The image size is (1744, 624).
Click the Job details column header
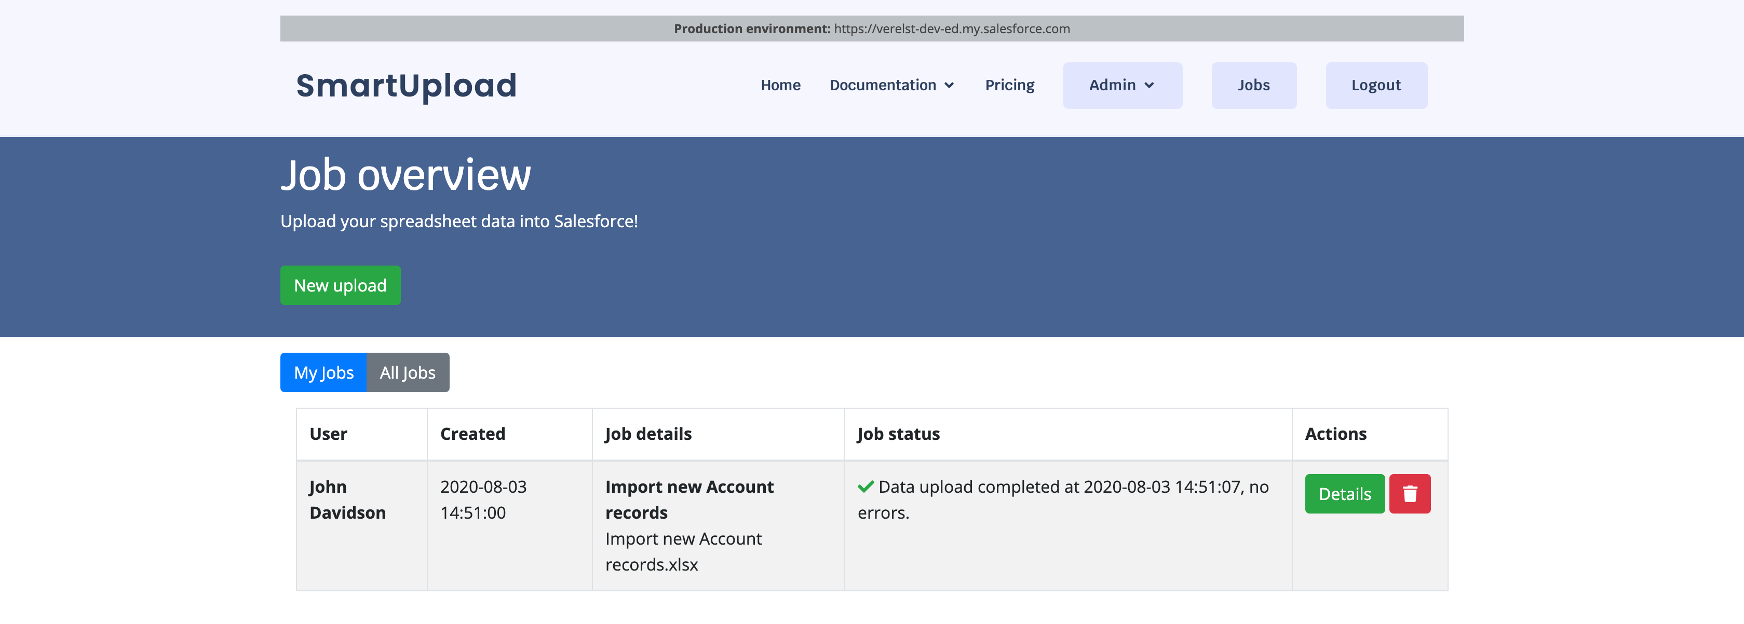coord(648,434)
